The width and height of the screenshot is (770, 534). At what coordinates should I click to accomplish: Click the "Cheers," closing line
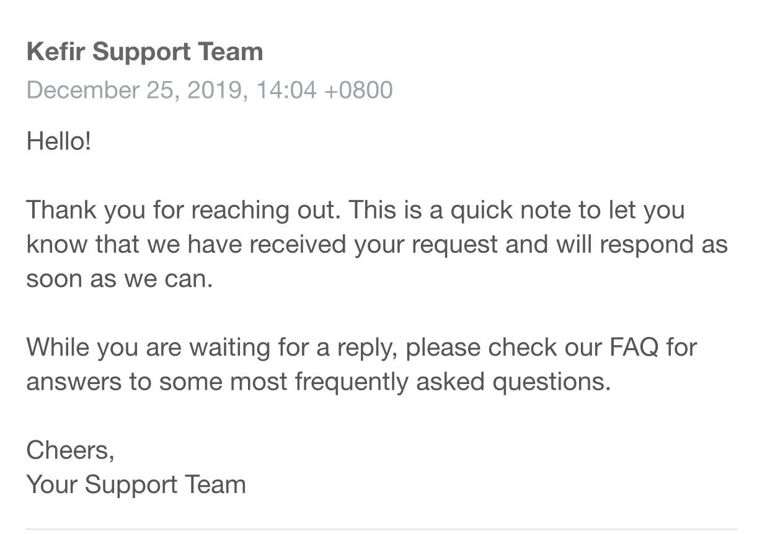[x=70, y=450]
